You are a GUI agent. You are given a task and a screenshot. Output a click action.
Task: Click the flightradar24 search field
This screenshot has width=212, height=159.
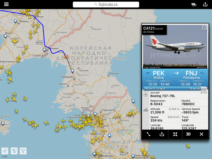106,5
